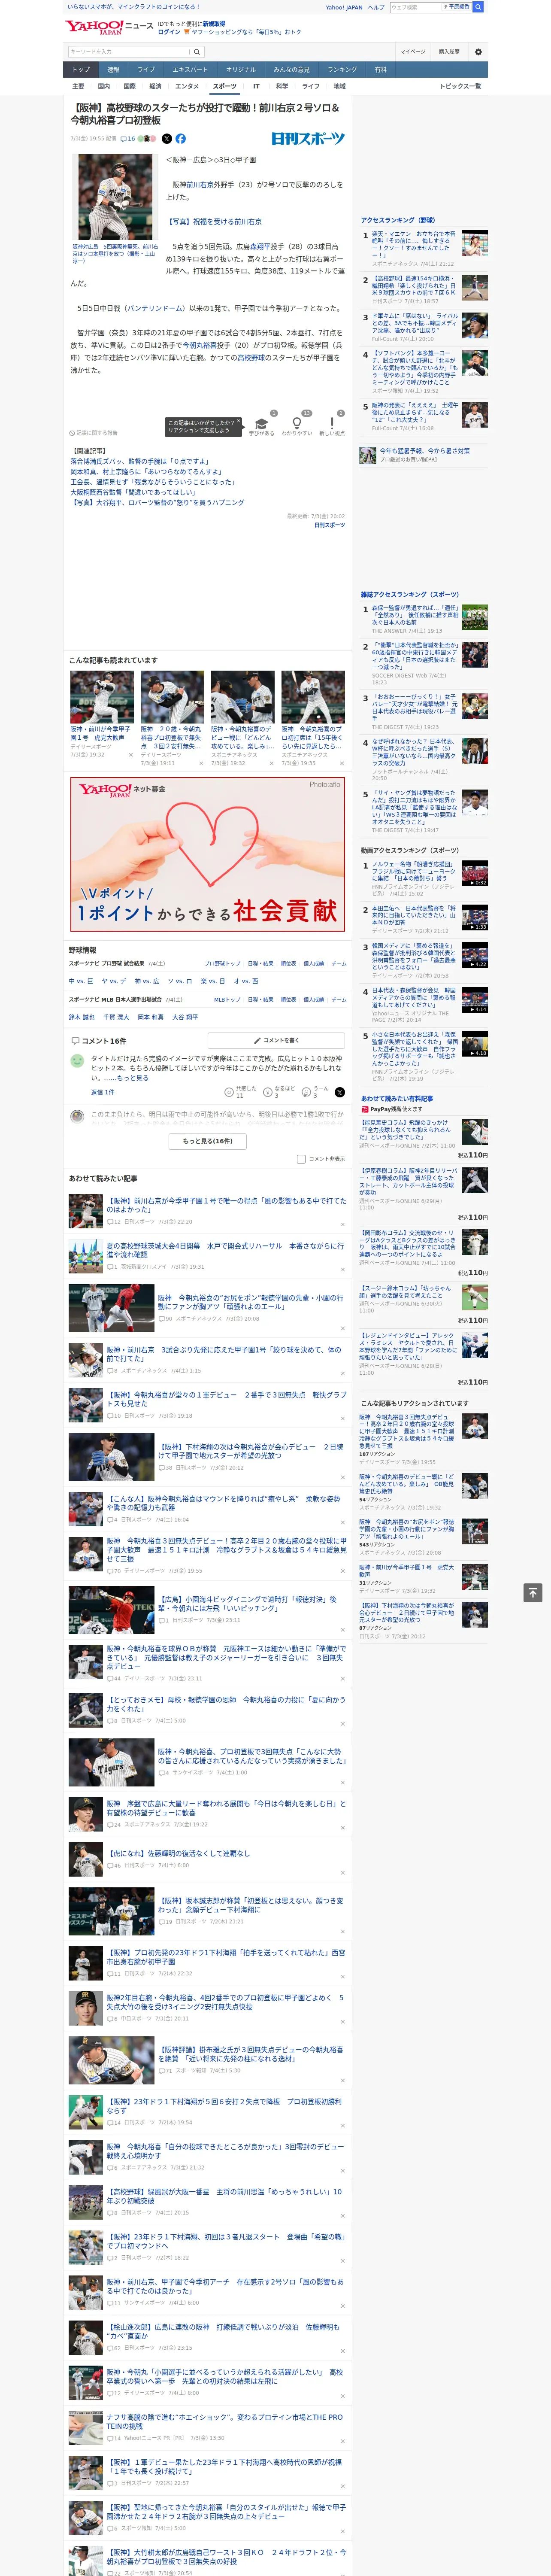Open マイページ
The width and height of the screenshot is (551, 2576).
[x=413, y=52]
